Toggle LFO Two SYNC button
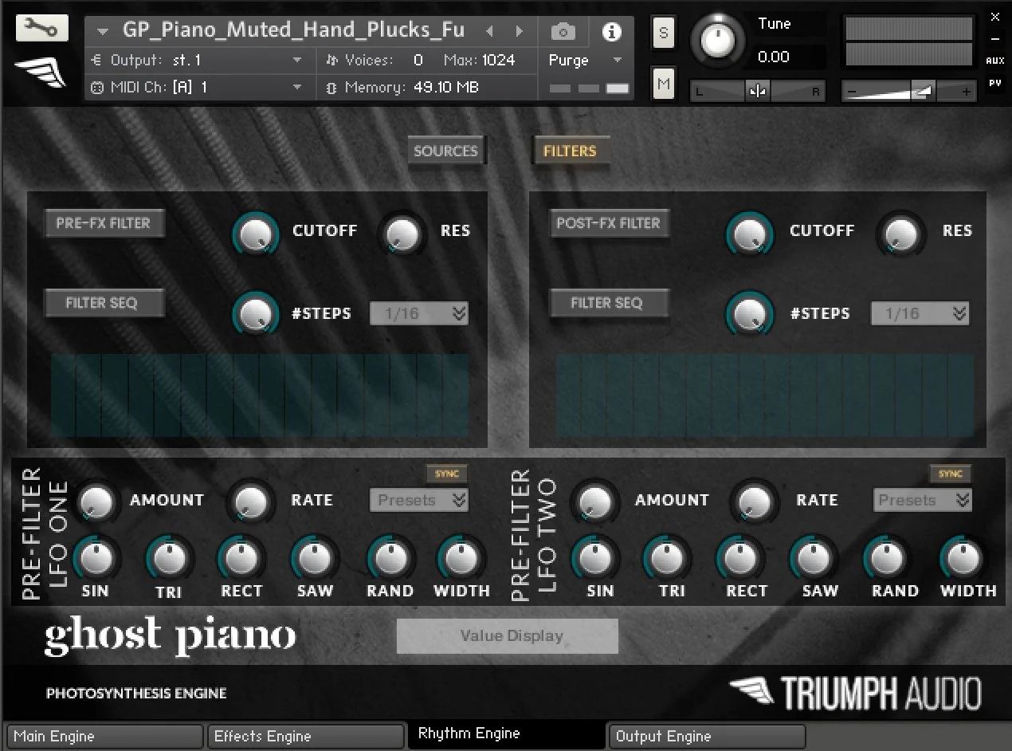 [x=950, y=474]
